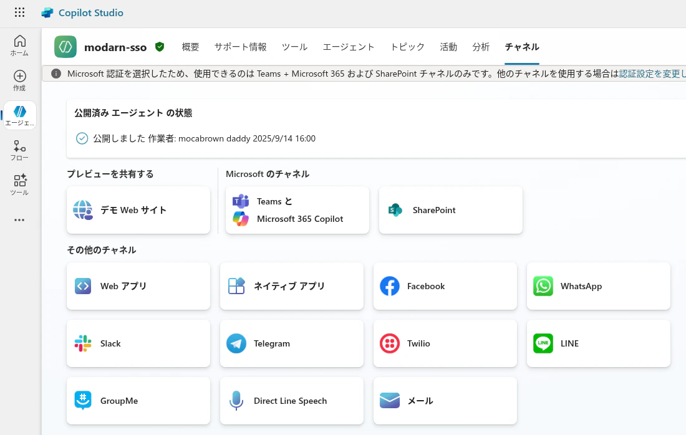This screenshot has height=435, width=686.
Task: Click the modarn-sso agent green icon
Action: tap(65, 47)
